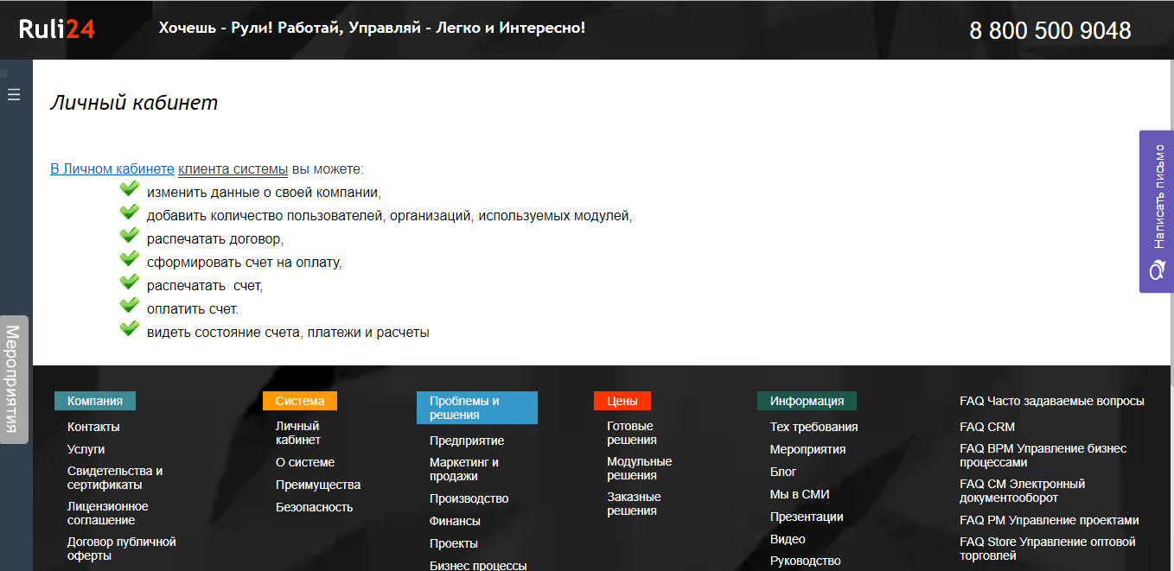The width and height of the screenshot is (1174, 571).
Task: Click the text 'распечатать договор'
Action: pos(215,238)
